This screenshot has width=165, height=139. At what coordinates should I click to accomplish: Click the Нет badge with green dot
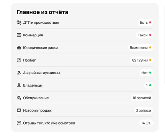[146, 73]
